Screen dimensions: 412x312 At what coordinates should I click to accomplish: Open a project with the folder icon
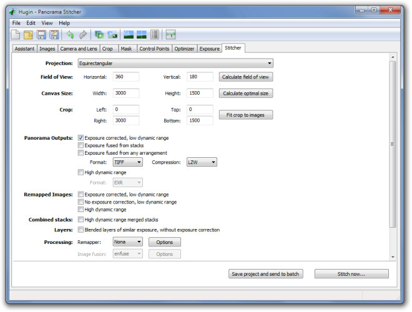(x=28, y=35)
